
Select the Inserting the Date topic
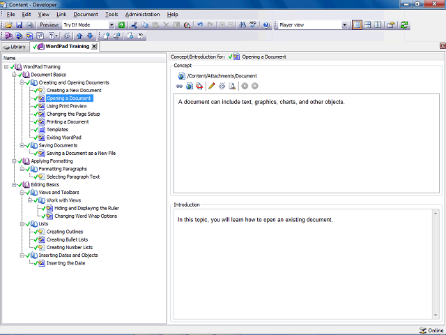point(66,263)
